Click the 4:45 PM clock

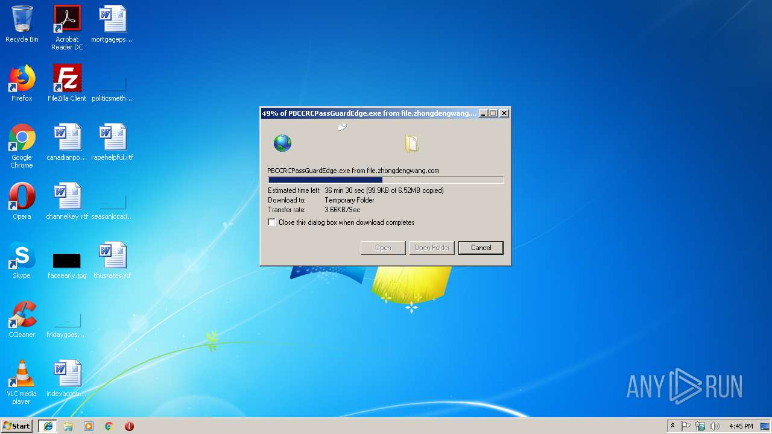(741, 426)
